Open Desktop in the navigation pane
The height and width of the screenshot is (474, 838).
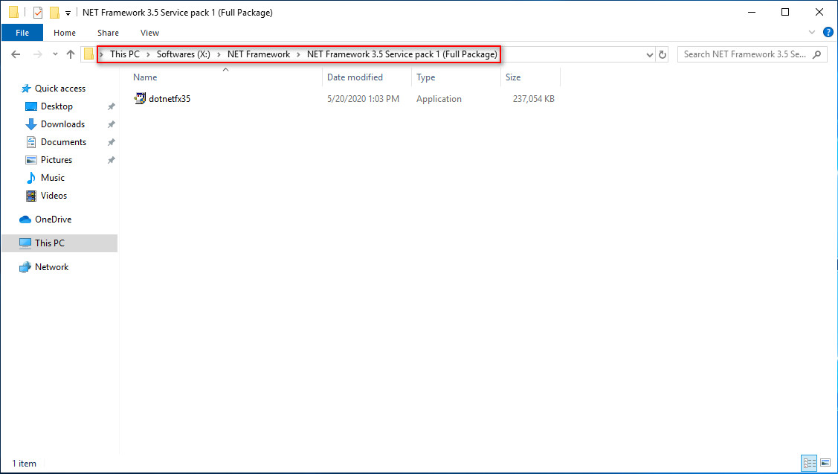pos(57,106)
